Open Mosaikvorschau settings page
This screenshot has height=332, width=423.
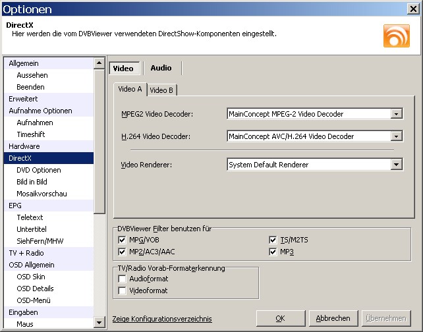(49, 194)
